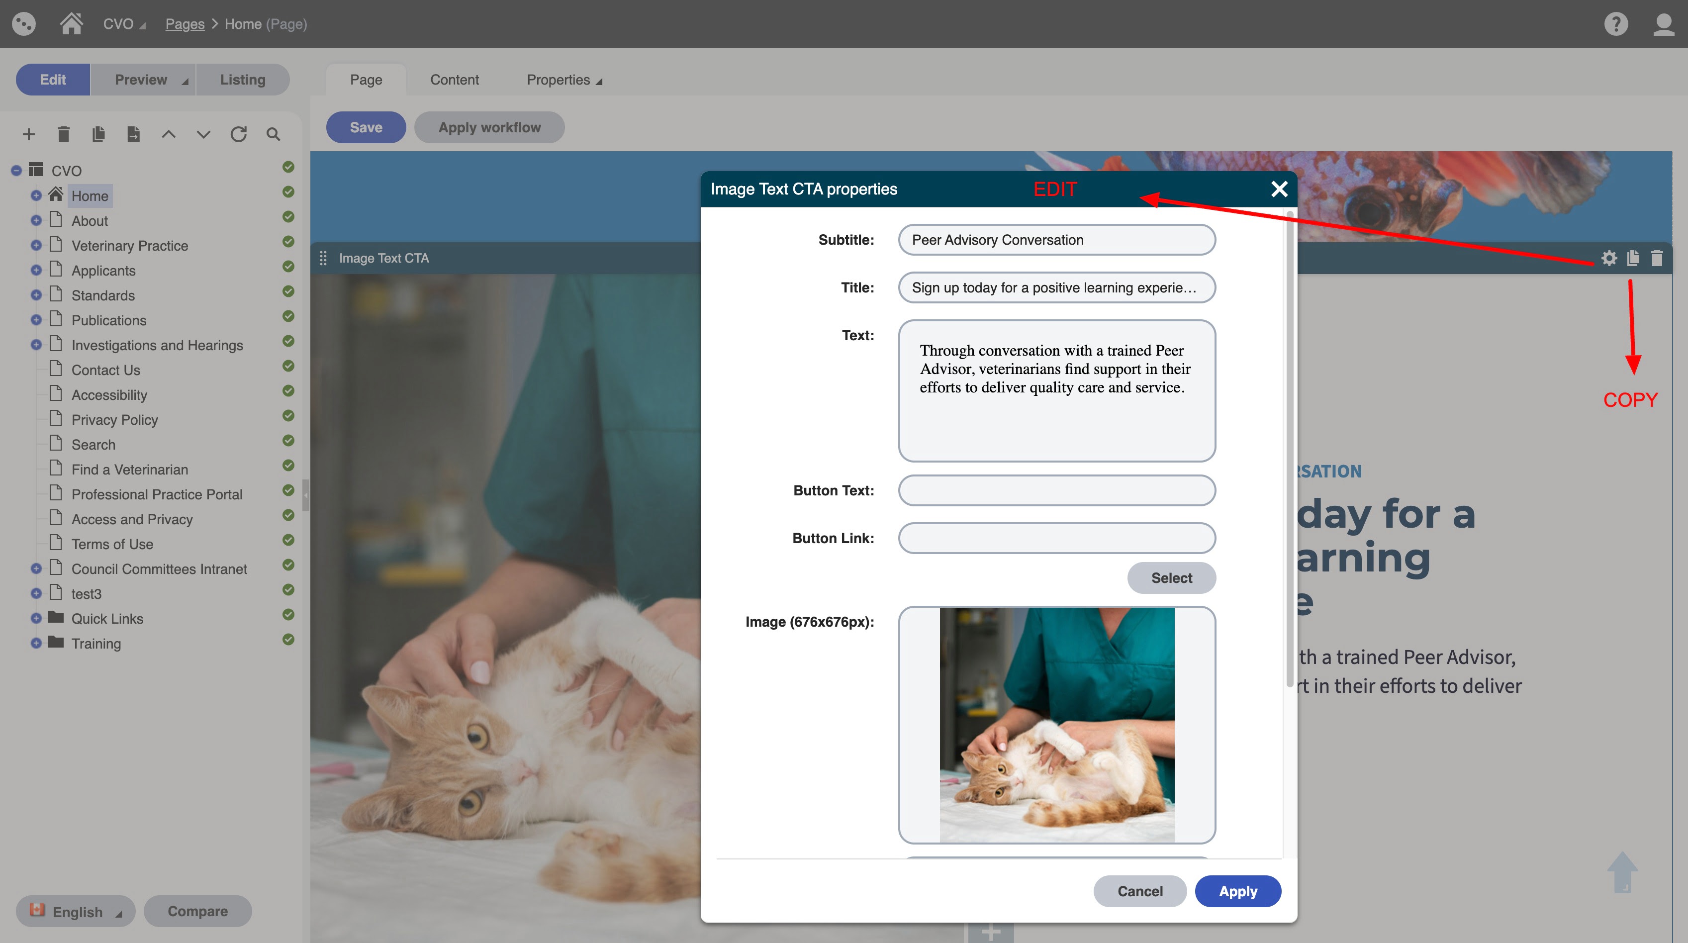Click green status check next to Training
The height and width of the screenshot is (943, 1688).
pos(288,640)
